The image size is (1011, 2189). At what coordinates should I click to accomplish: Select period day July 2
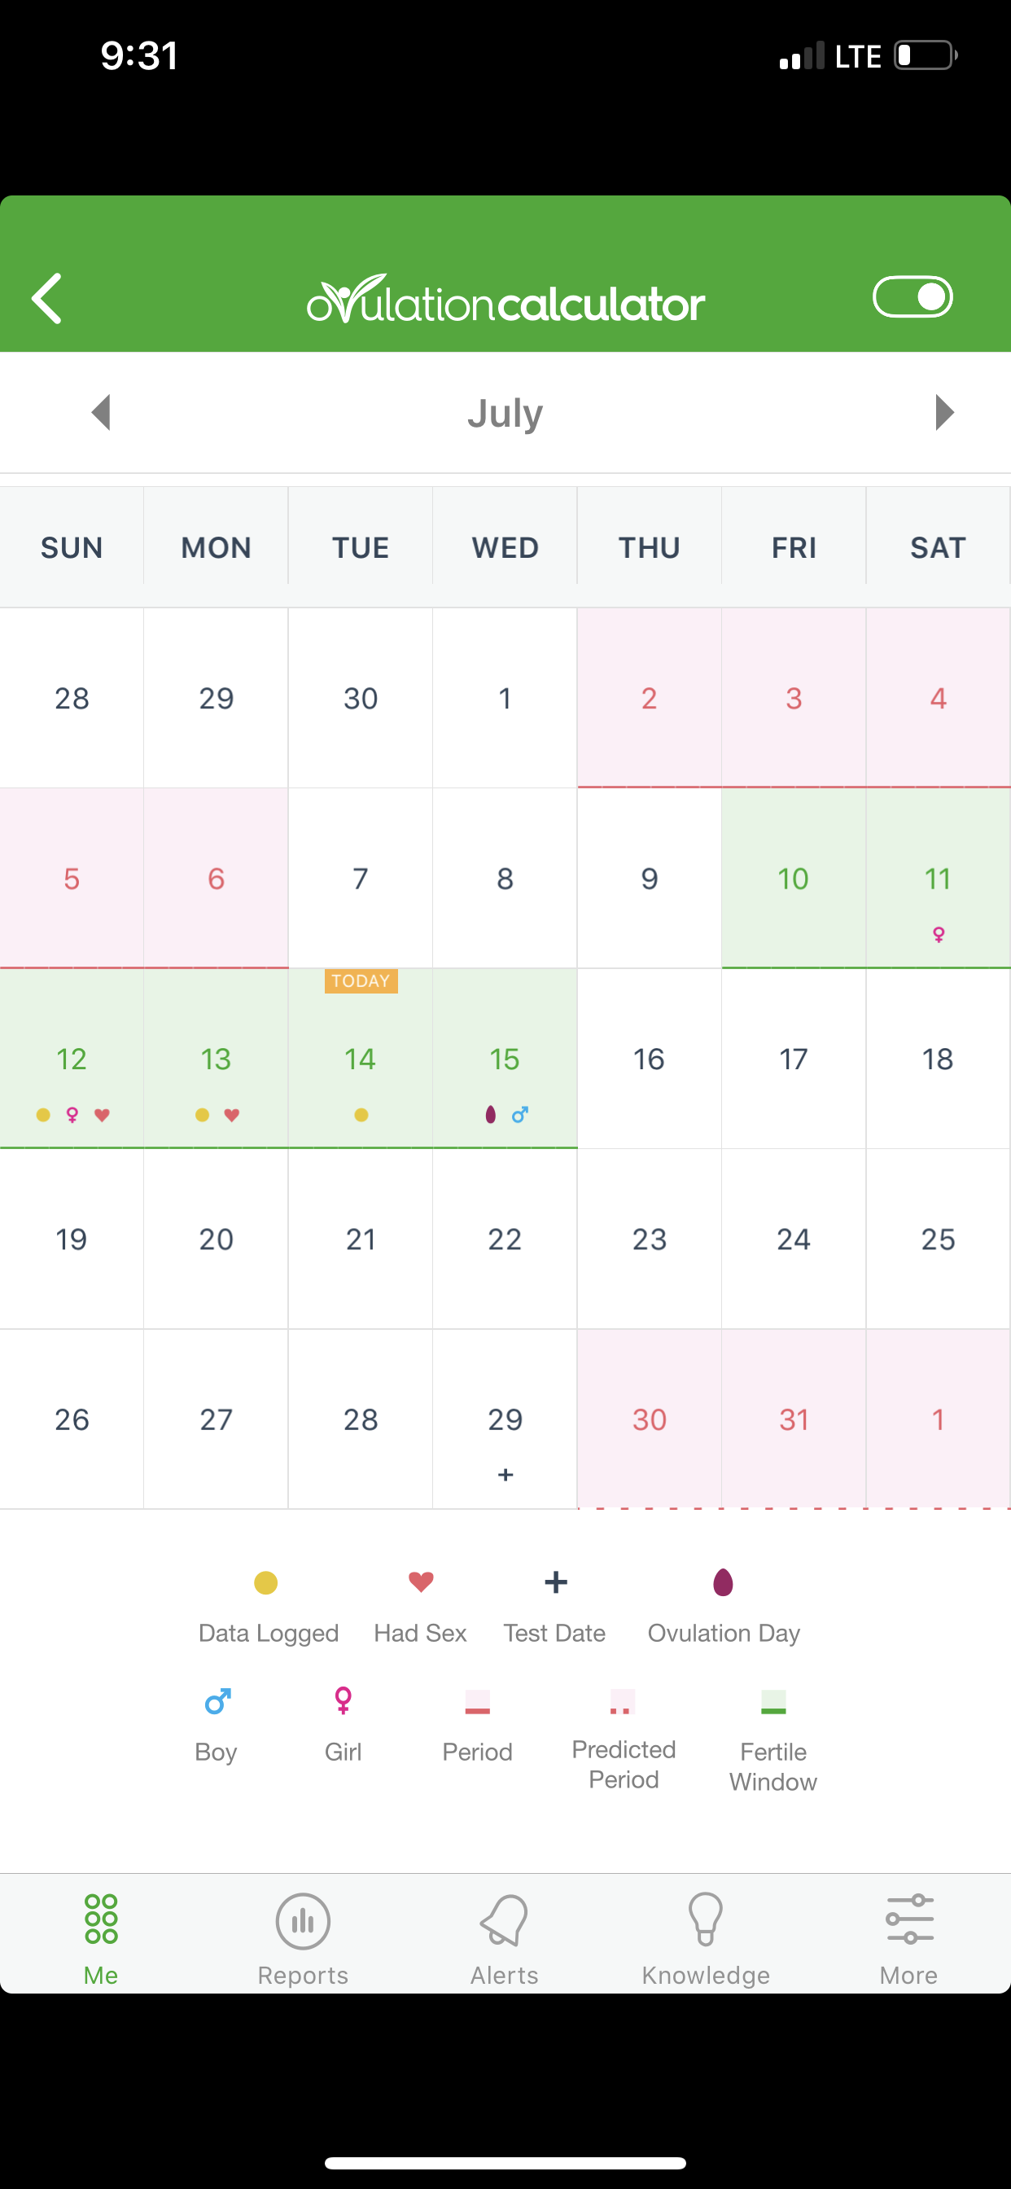[649, 699]
